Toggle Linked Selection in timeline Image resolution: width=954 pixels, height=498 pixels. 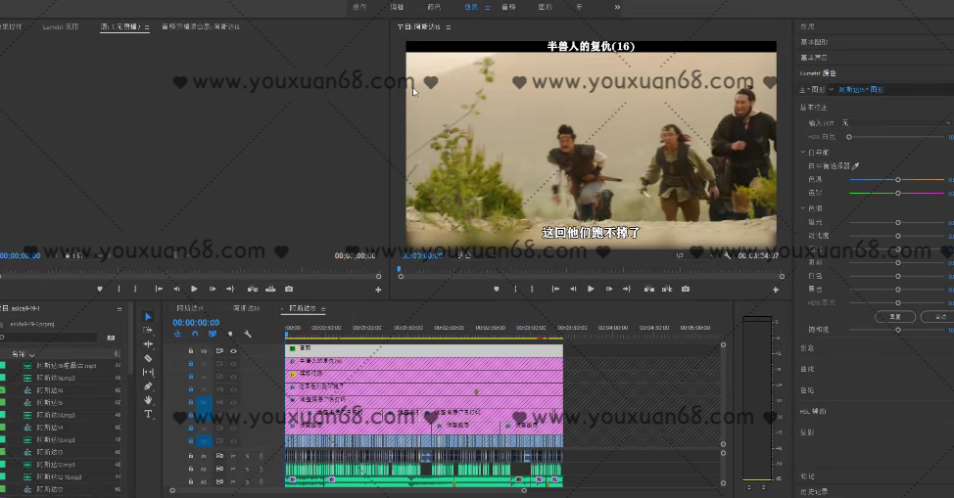(x=213, y=334)
